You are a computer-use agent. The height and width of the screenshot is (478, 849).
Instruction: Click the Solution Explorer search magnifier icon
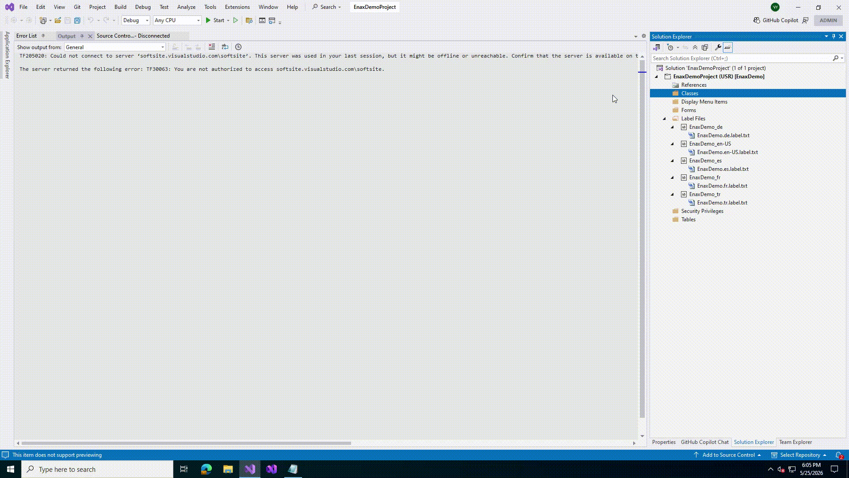coord(836,58)
